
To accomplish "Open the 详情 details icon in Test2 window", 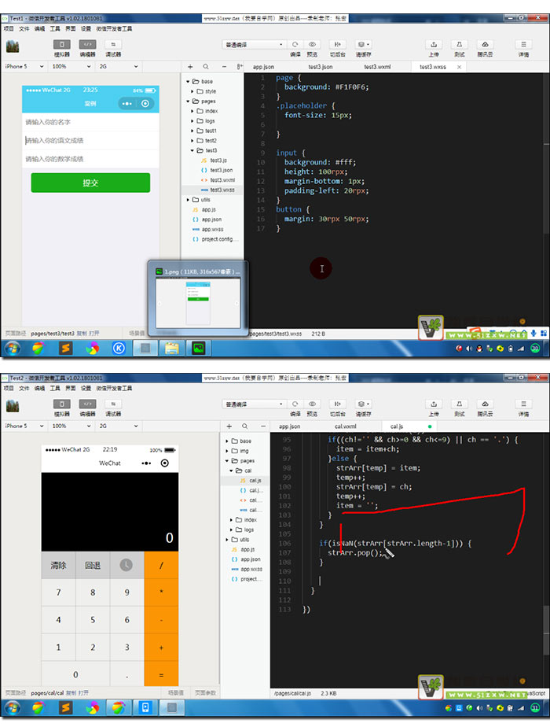I will (x=523, y=404).
